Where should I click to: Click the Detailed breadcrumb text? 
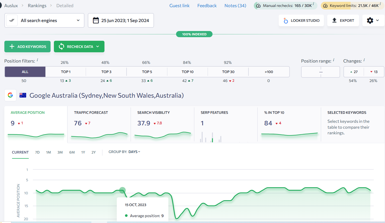click(65, 6)
